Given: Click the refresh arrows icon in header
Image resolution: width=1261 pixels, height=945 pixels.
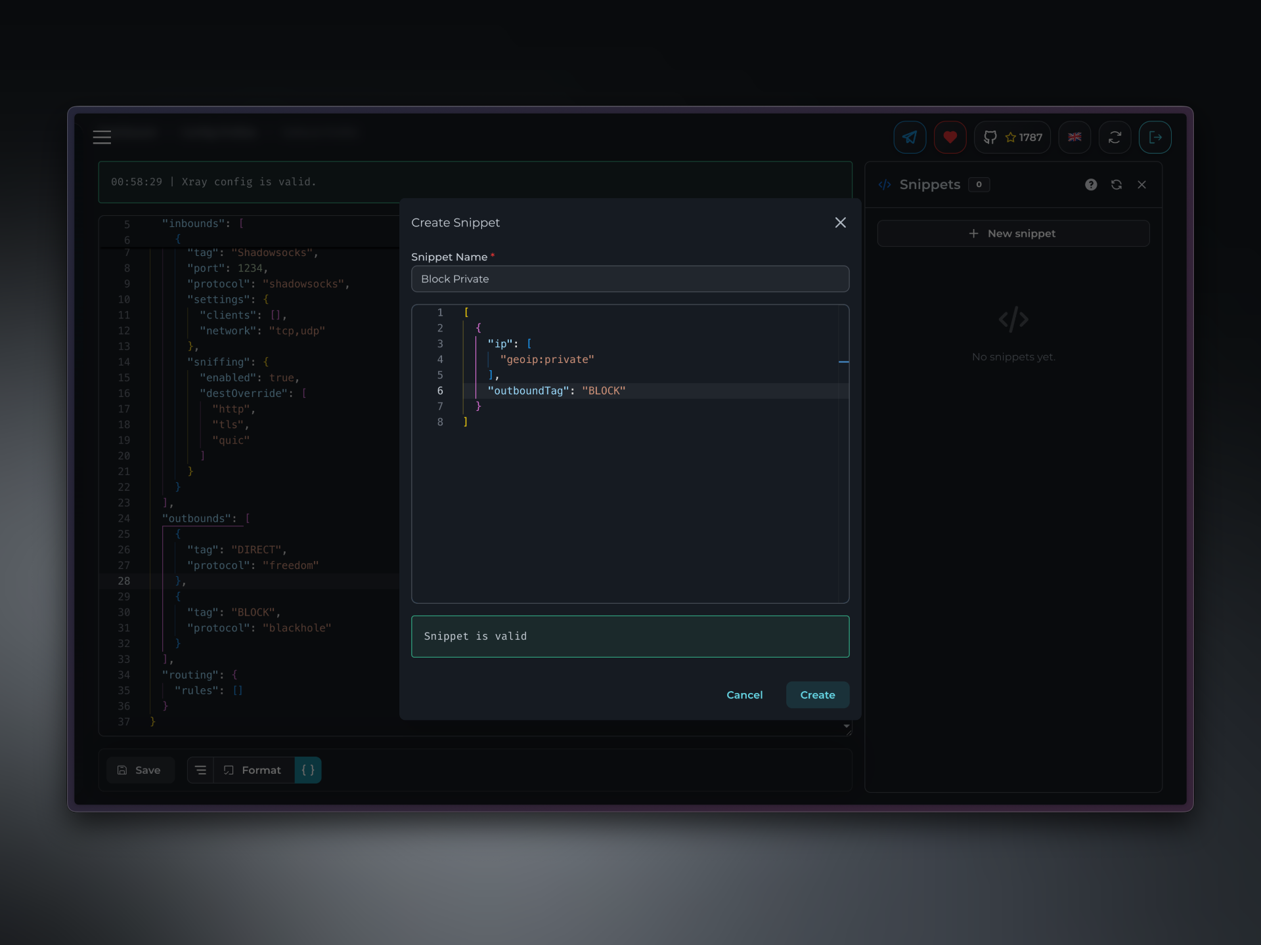Looking at the screenshot, I should tap(1115, 137).
